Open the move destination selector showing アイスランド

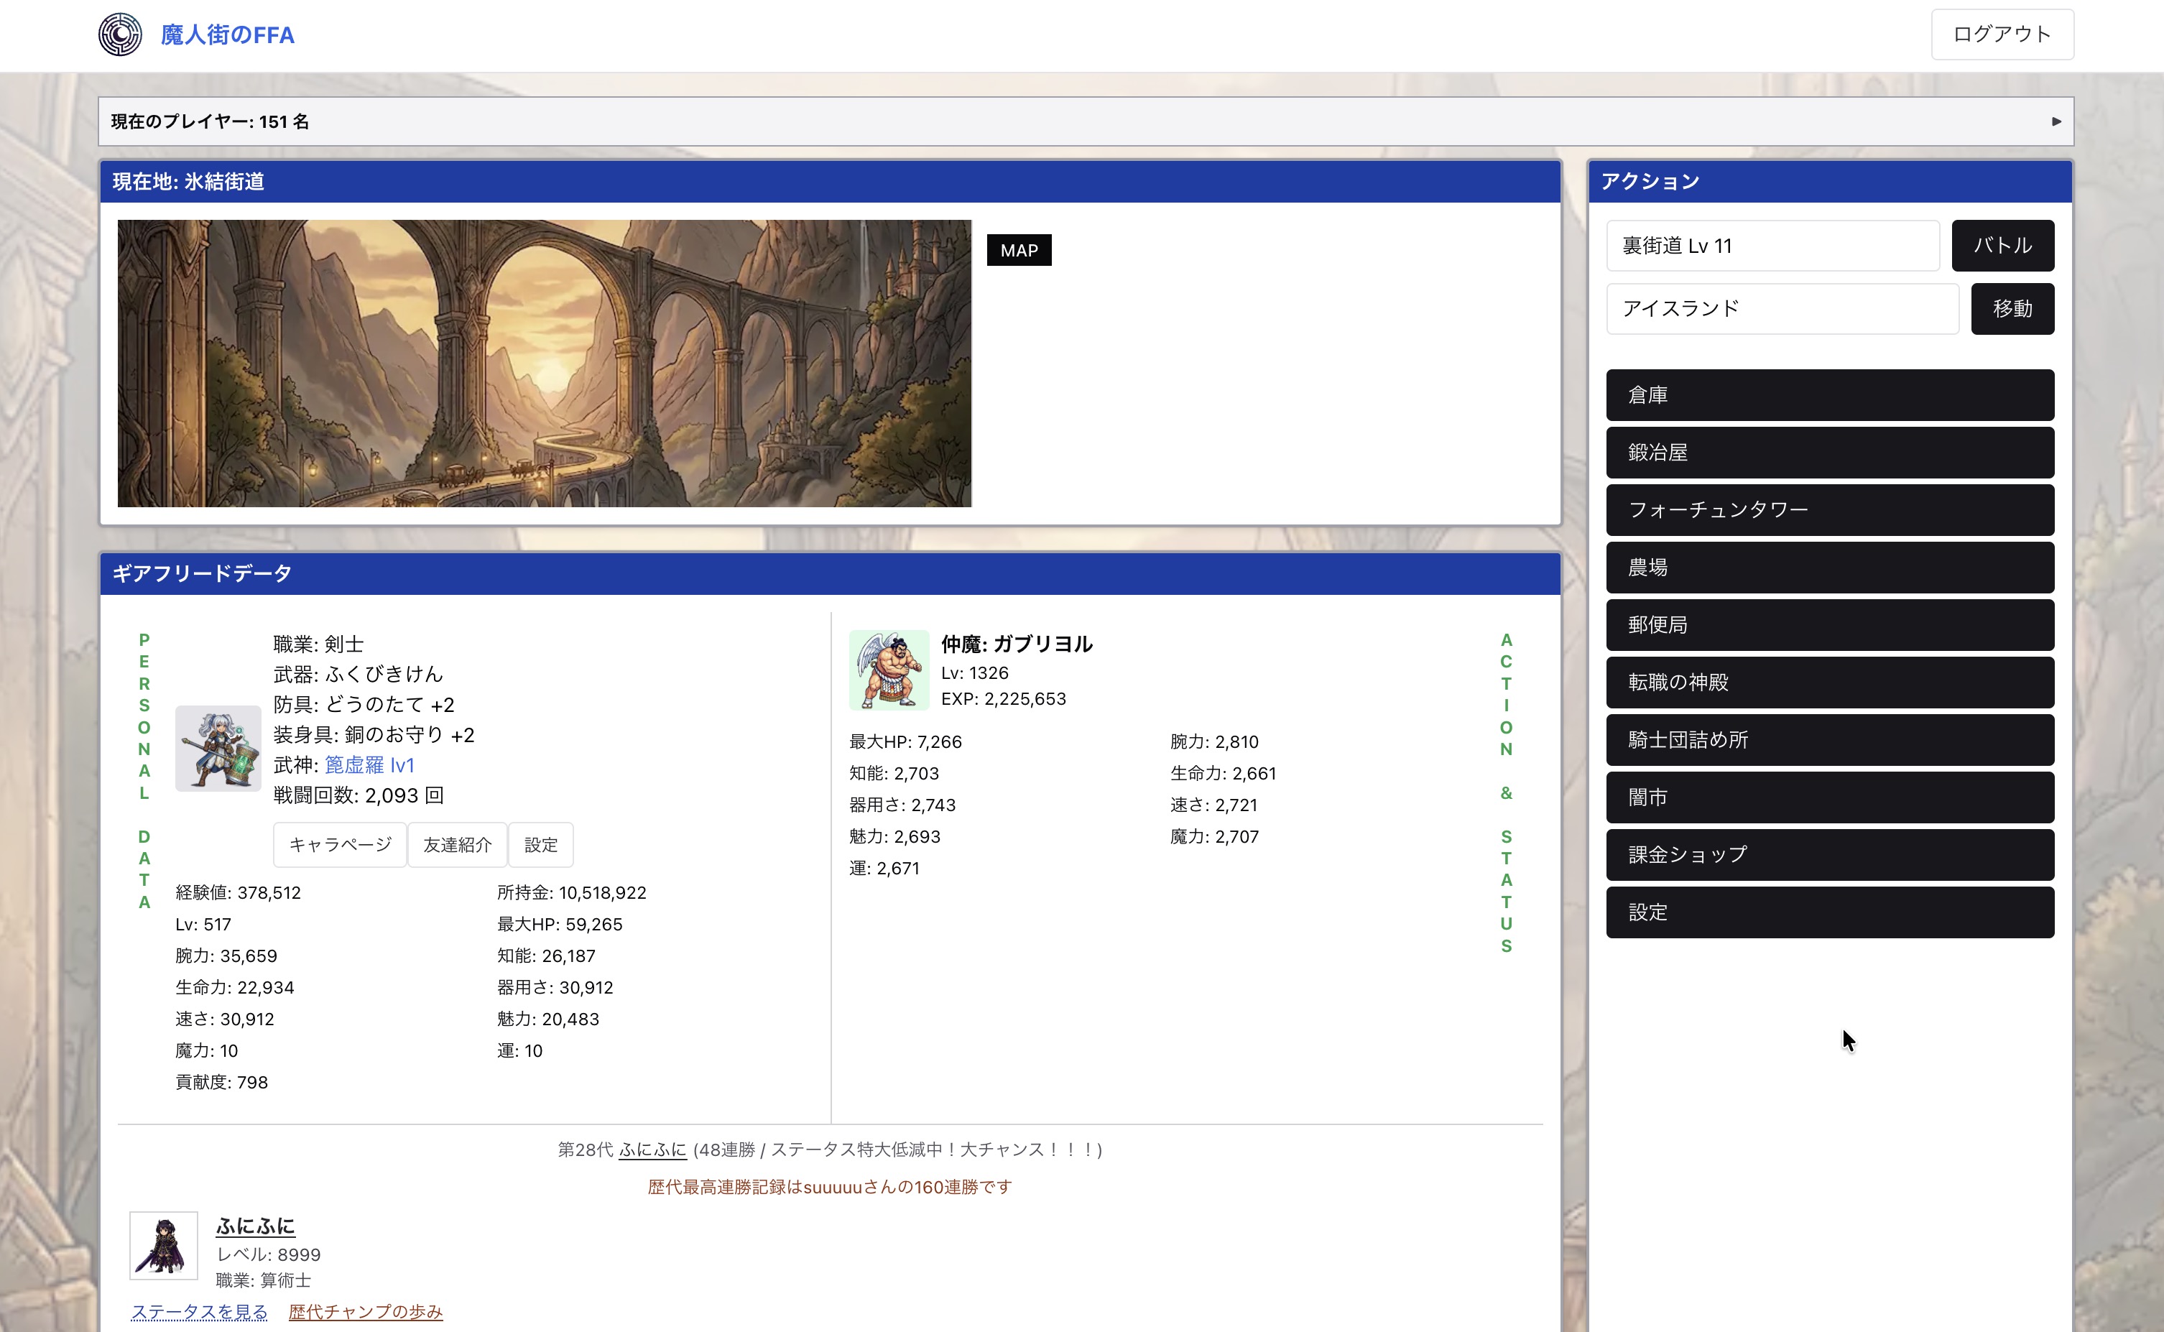click(1782, 308)
